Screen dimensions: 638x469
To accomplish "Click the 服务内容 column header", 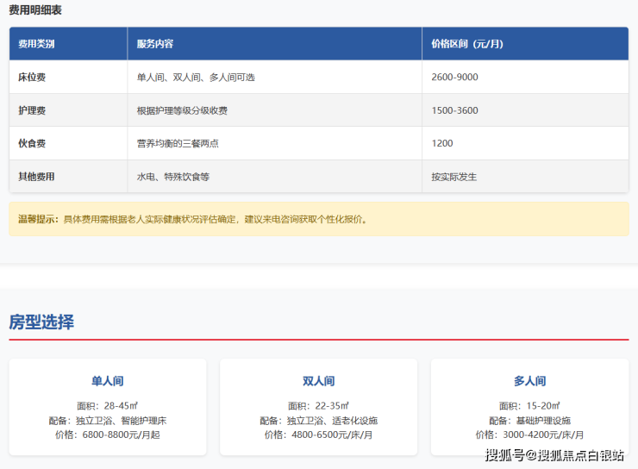I will 155,43.
